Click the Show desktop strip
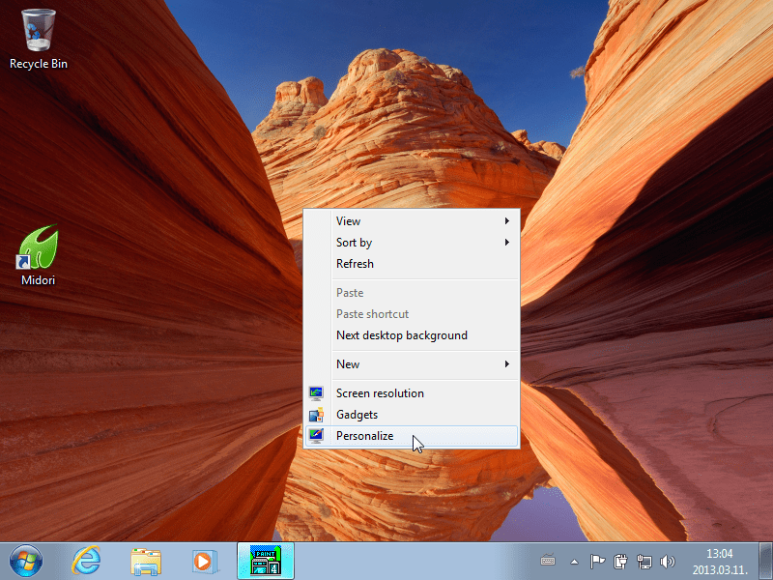 [765, 561]
